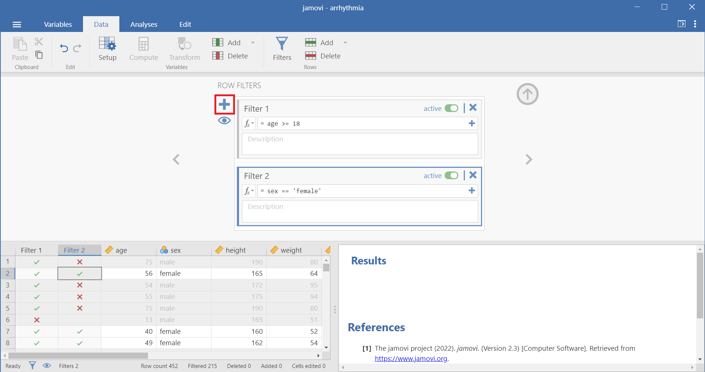This screenshot has width=705, height=372.
Task: Remove Filter 1 with its X icon
Action: [x=473, y=108]
